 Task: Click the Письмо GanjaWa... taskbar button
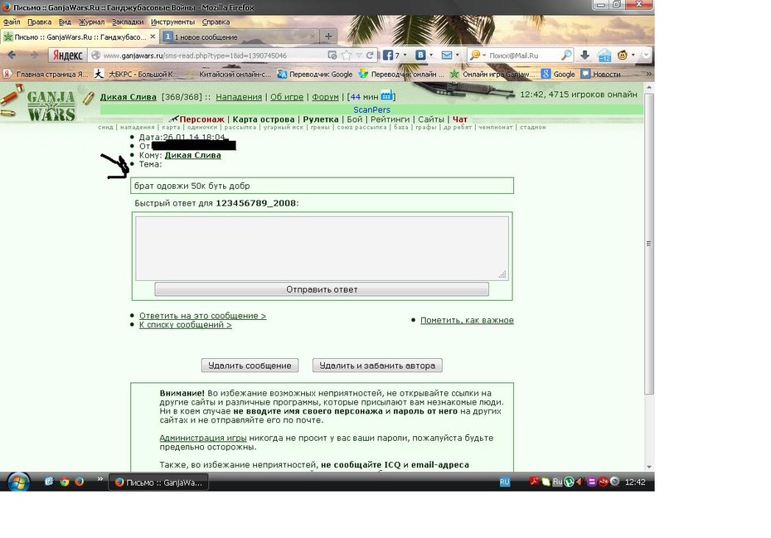[x=158, y=482]
